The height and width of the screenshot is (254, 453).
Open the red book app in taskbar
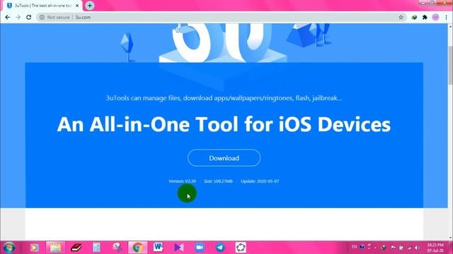pos(76,248)
